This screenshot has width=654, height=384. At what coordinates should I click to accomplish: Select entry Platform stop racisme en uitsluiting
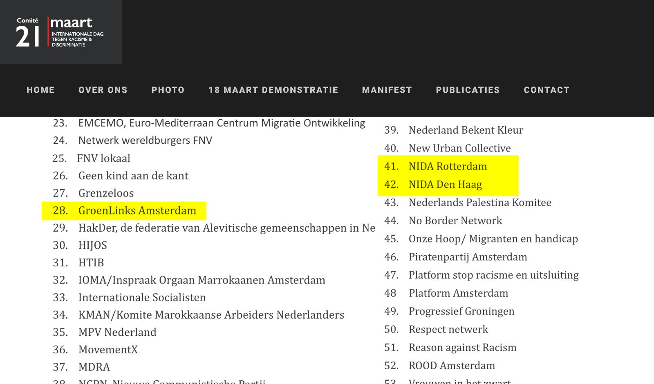482,275
